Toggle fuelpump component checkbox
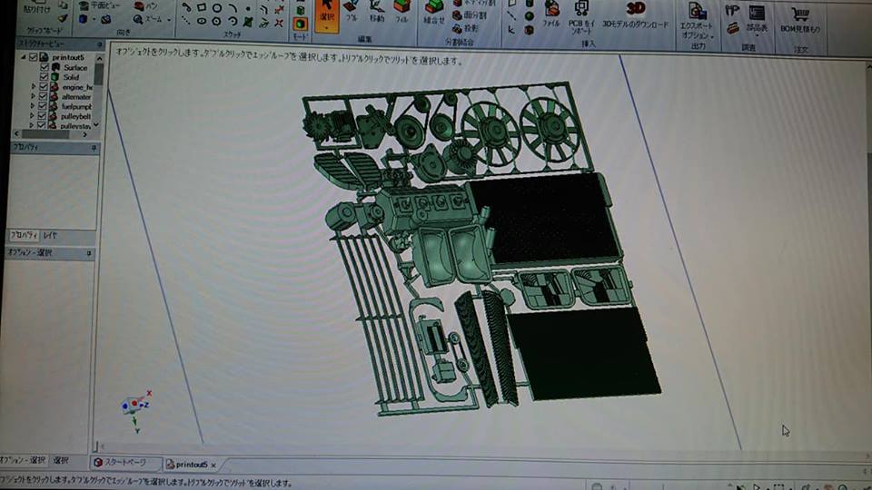This screenshot has width=872, height=490. click(x=43, y=106)
